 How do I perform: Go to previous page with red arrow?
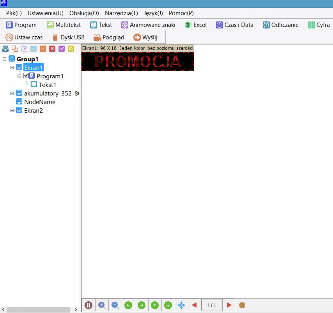point(194,305)
